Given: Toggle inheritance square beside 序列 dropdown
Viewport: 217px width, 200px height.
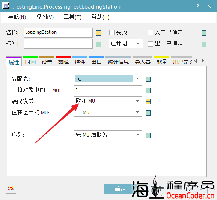Looking at the screenshot, I should point(148,135).
